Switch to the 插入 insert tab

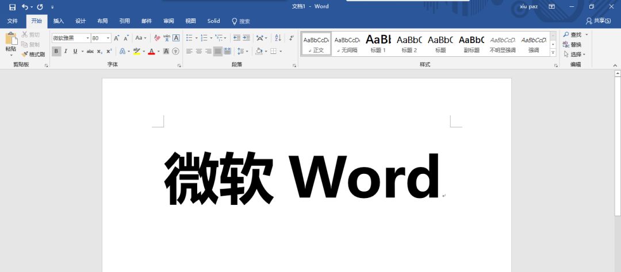[59, 21]
